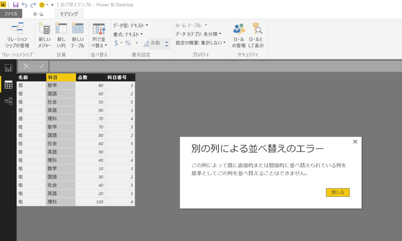Click the cell with score 10

click(x=90, y=168)
